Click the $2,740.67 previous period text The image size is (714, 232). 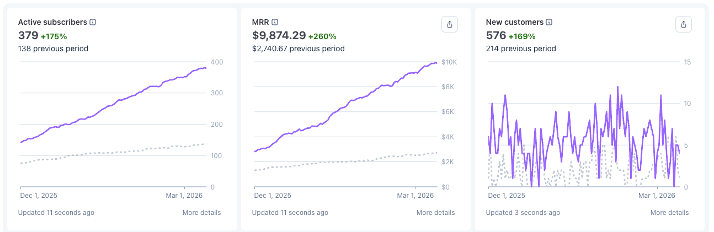pos(299,48)
